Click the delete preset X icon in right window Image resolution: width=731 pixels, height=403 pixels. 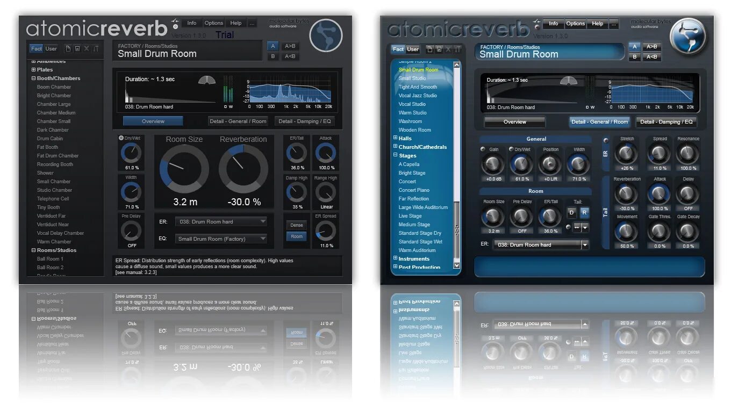pos(448,49)
